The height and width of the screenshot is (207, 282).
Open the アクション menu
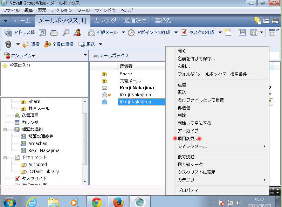tap(61, 11)
